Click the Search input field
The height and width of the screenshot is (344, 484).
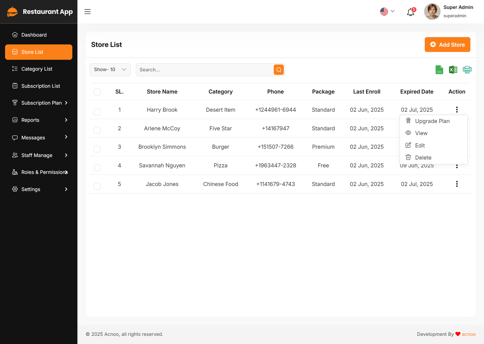click(x=204, y=70)
